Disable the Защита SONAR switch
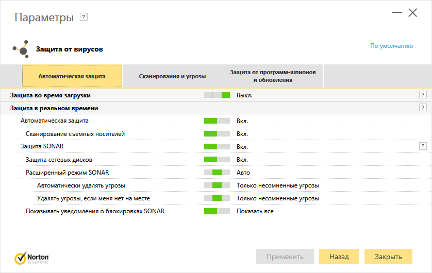 [x=217, y=147]
